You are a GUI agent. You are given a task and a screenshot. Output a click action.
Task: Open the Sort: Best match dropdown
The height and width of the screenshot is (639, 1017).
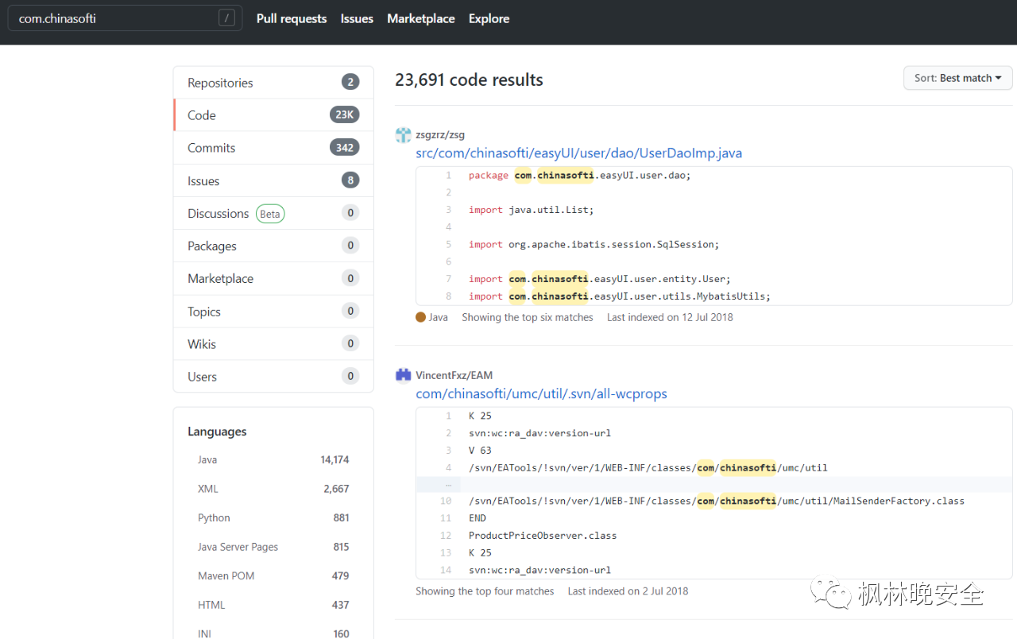[x=957, y=78]
